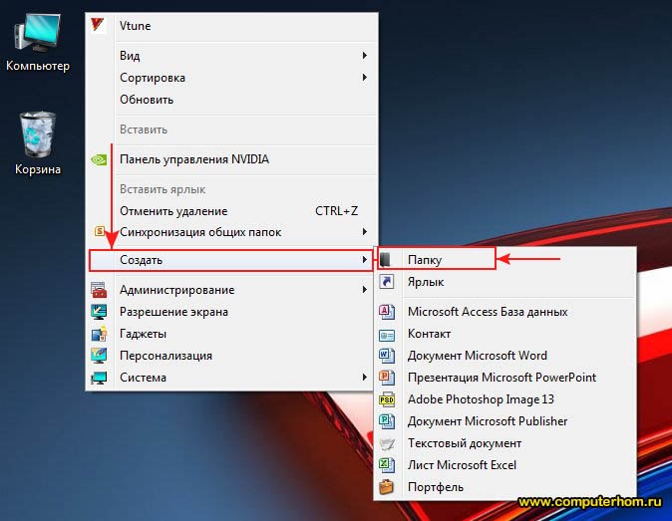Viewport: 672px width, 521px height.
Task: Create a Лист Microsoft Excel
Action: pos(504,465)
